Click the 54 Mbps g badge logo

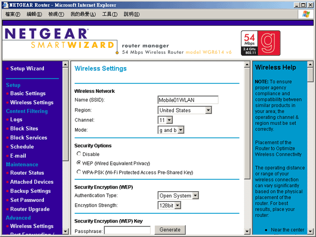pyautogui.click(x=261, y=43)
